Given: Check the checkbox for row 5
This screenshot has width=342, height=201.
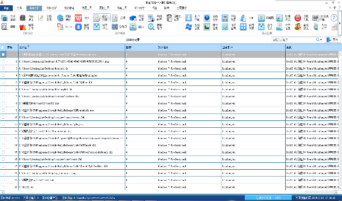Looking at the screenshot, I should (3, 82).
